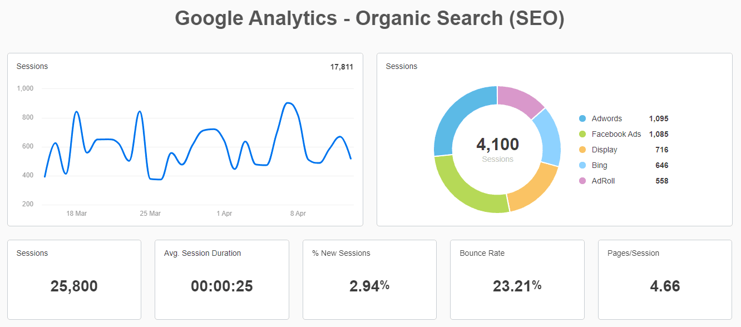Click the Facebook Ads legend label
741x327 pixels.
tap(616, 134)
